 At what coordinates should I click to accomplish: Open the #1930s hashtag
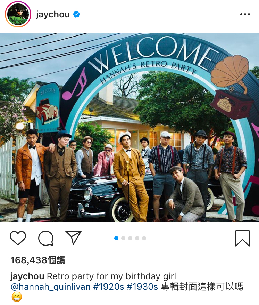[x=142, y=287]
